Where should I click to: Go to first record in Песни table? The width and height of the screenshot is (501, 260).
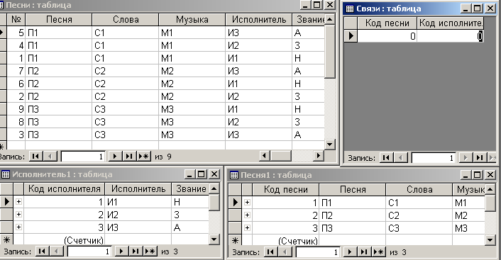[35, 157]
